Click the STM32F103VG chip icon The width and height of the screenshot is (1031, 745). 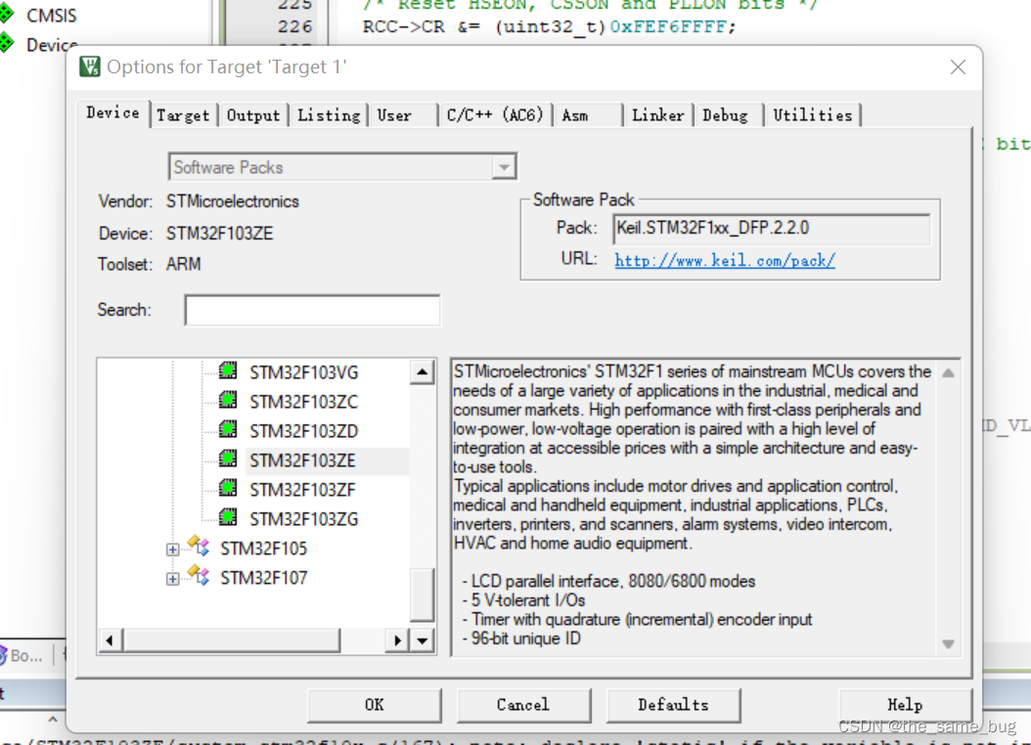(228, 371)
